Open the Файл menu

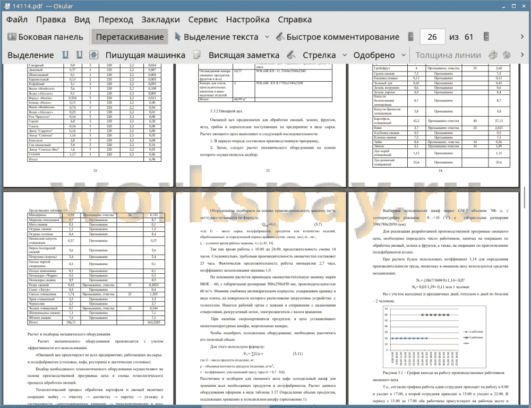click(x=17, y=20)
